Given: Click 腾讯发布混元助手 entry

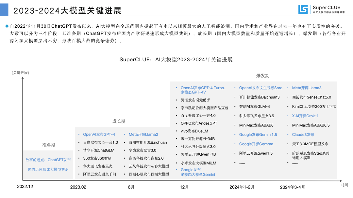Looking at the screenshot, I should pyautogui.click(x=195, y=100).
